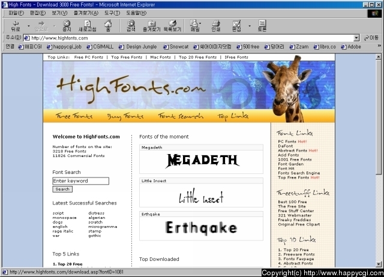Click the Free PC Fonts top link
The height and width of the screenshot is (277, 384).
pos(89,58)
